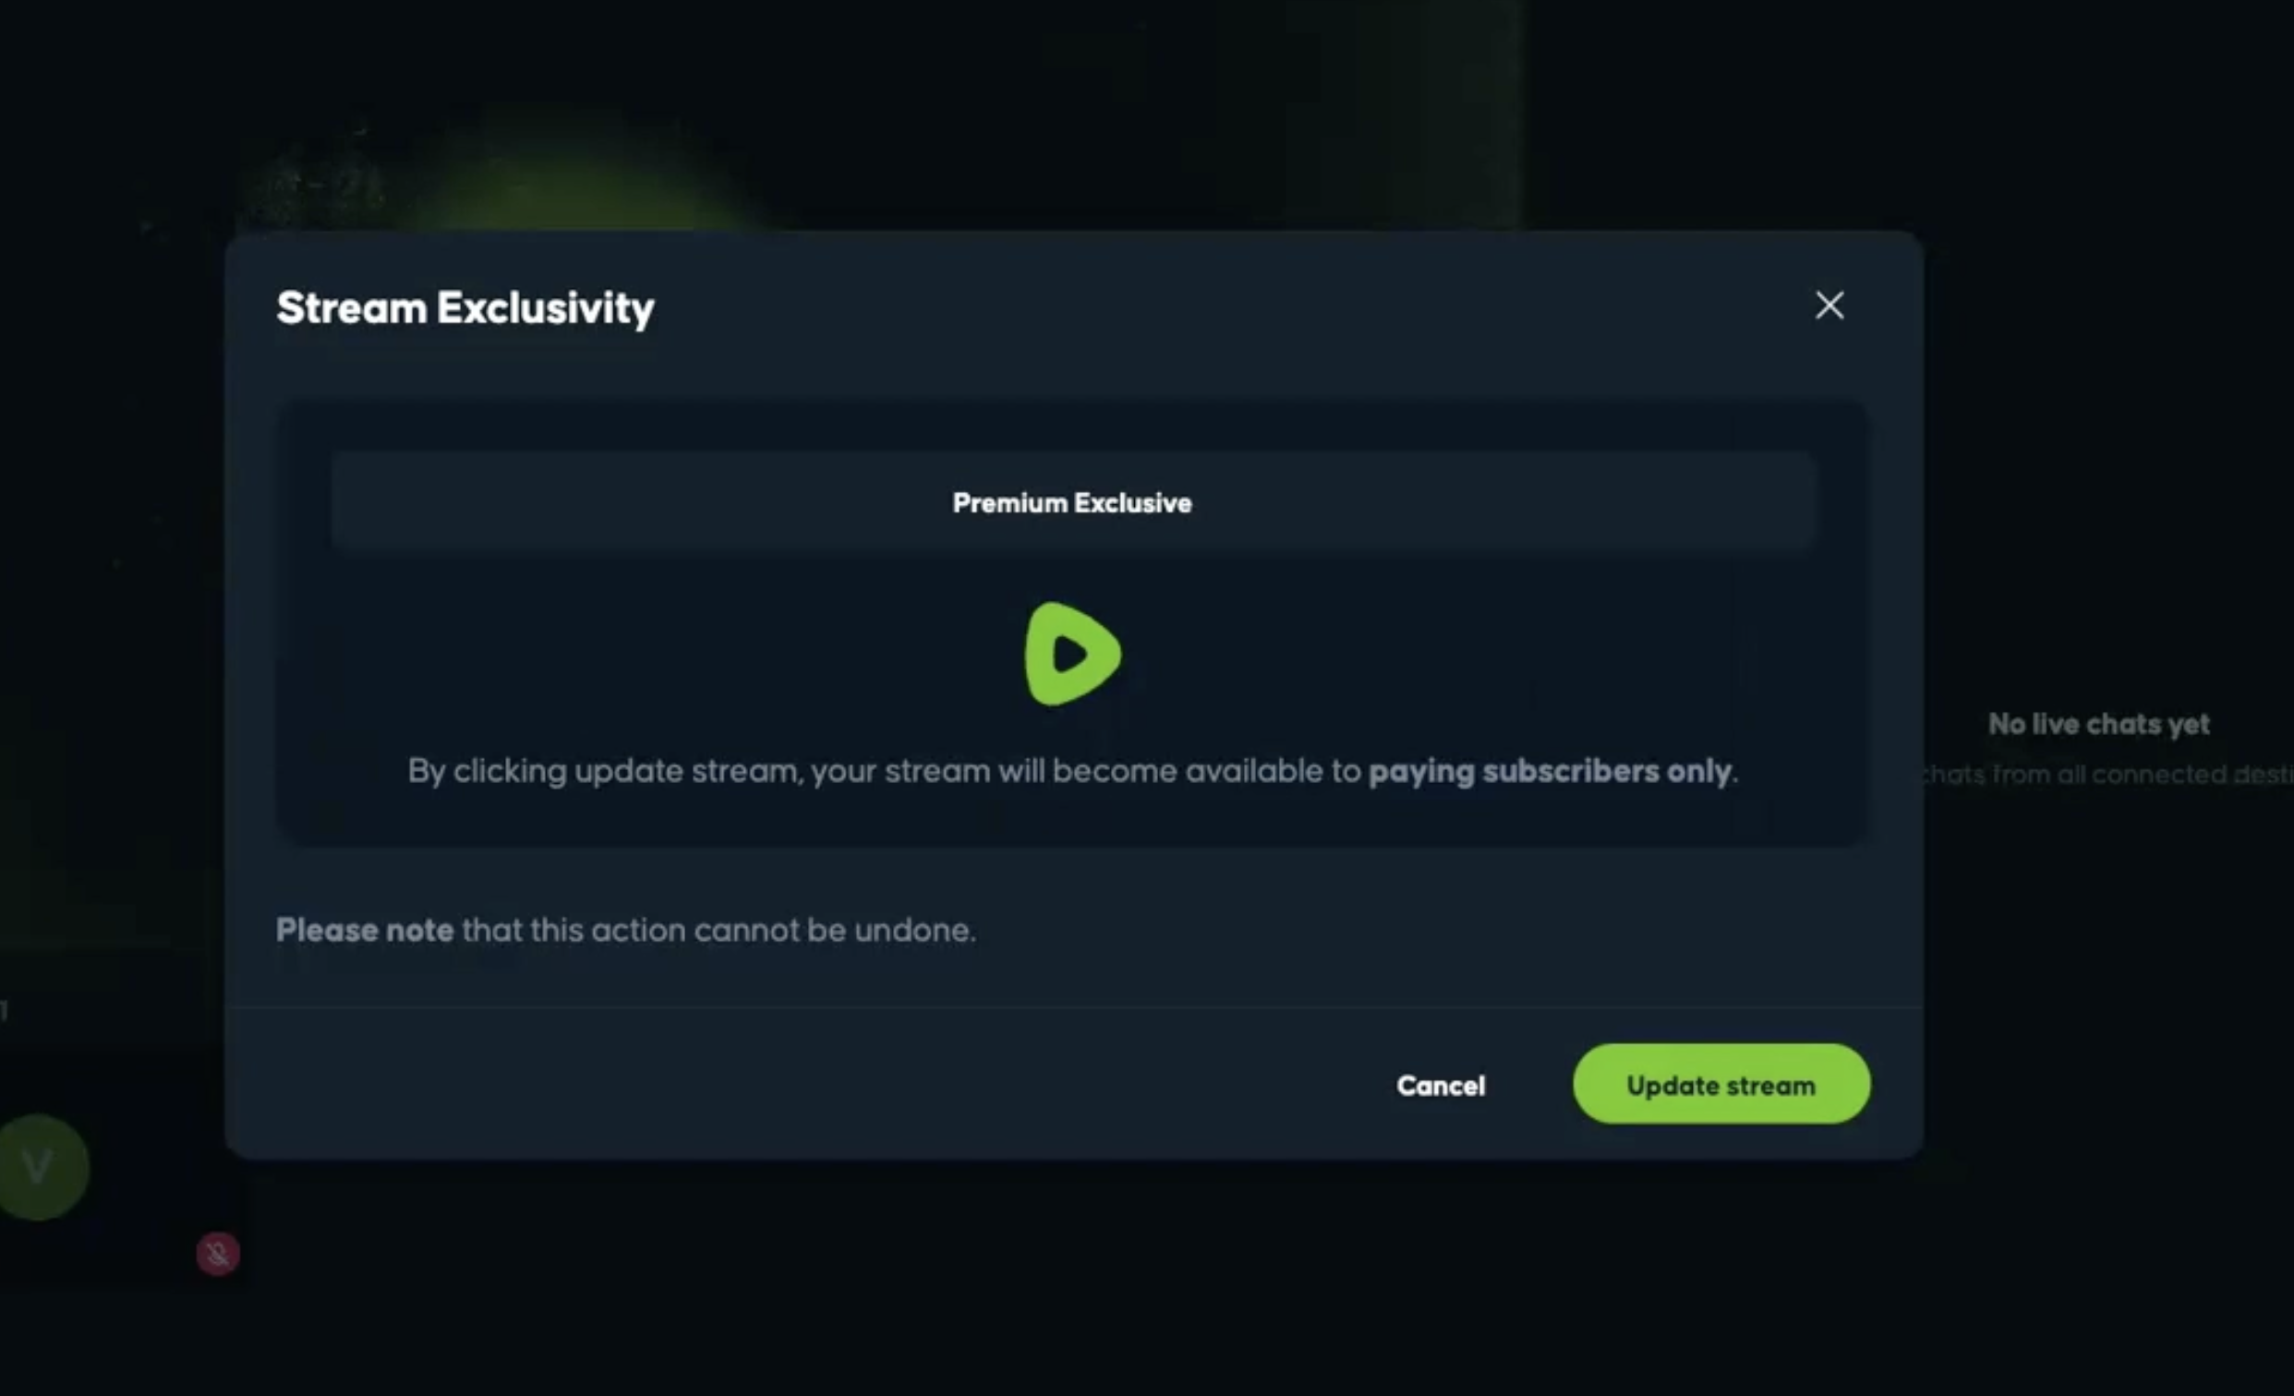2294x1396 pixels.
Task: Select the Premium Exclusive option bar
Action: [x=1072, y=502]
